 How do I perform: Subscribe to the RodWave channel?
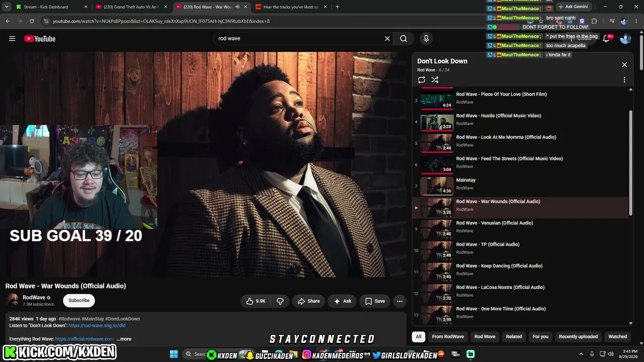pos(79,301)
